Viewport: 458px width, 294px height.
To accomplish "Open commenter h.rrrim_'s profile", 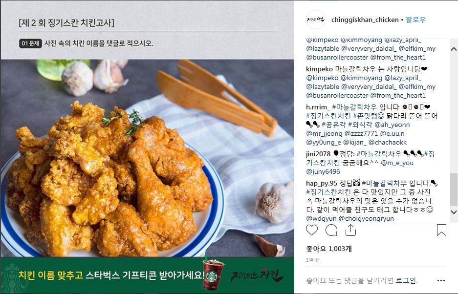I will pos(318,107).
